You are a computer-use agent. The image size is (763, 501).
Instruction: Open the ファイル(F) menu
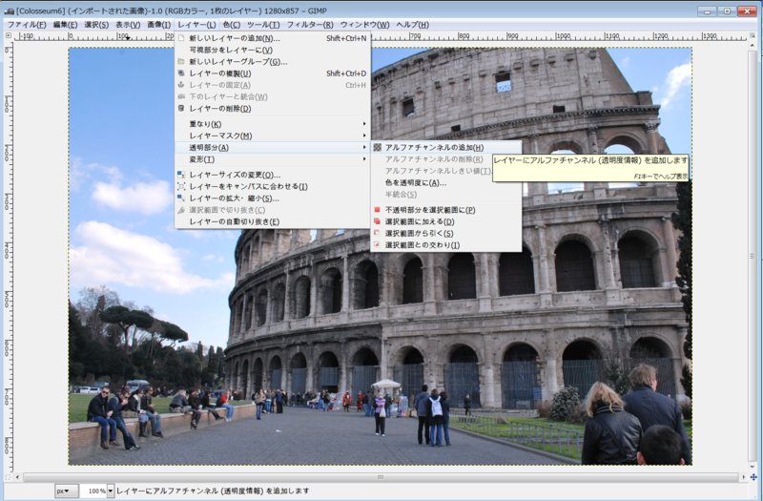point(27,25)
